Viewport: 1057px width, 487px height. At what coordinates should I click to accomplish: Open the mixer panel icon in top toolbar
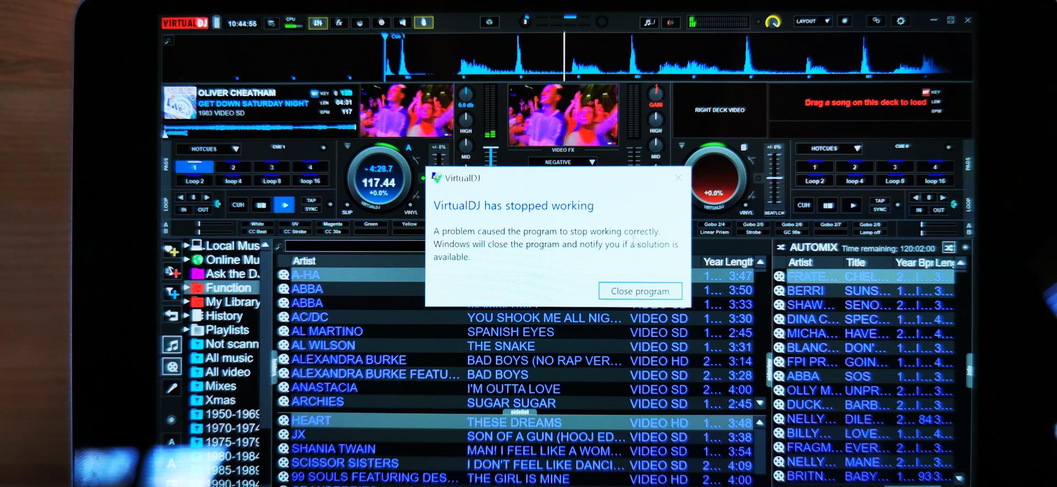click(318, 23)
